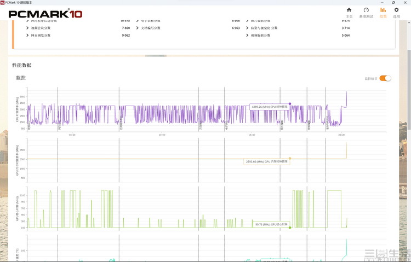Click the score value 9 062

[x=126, y=36]
